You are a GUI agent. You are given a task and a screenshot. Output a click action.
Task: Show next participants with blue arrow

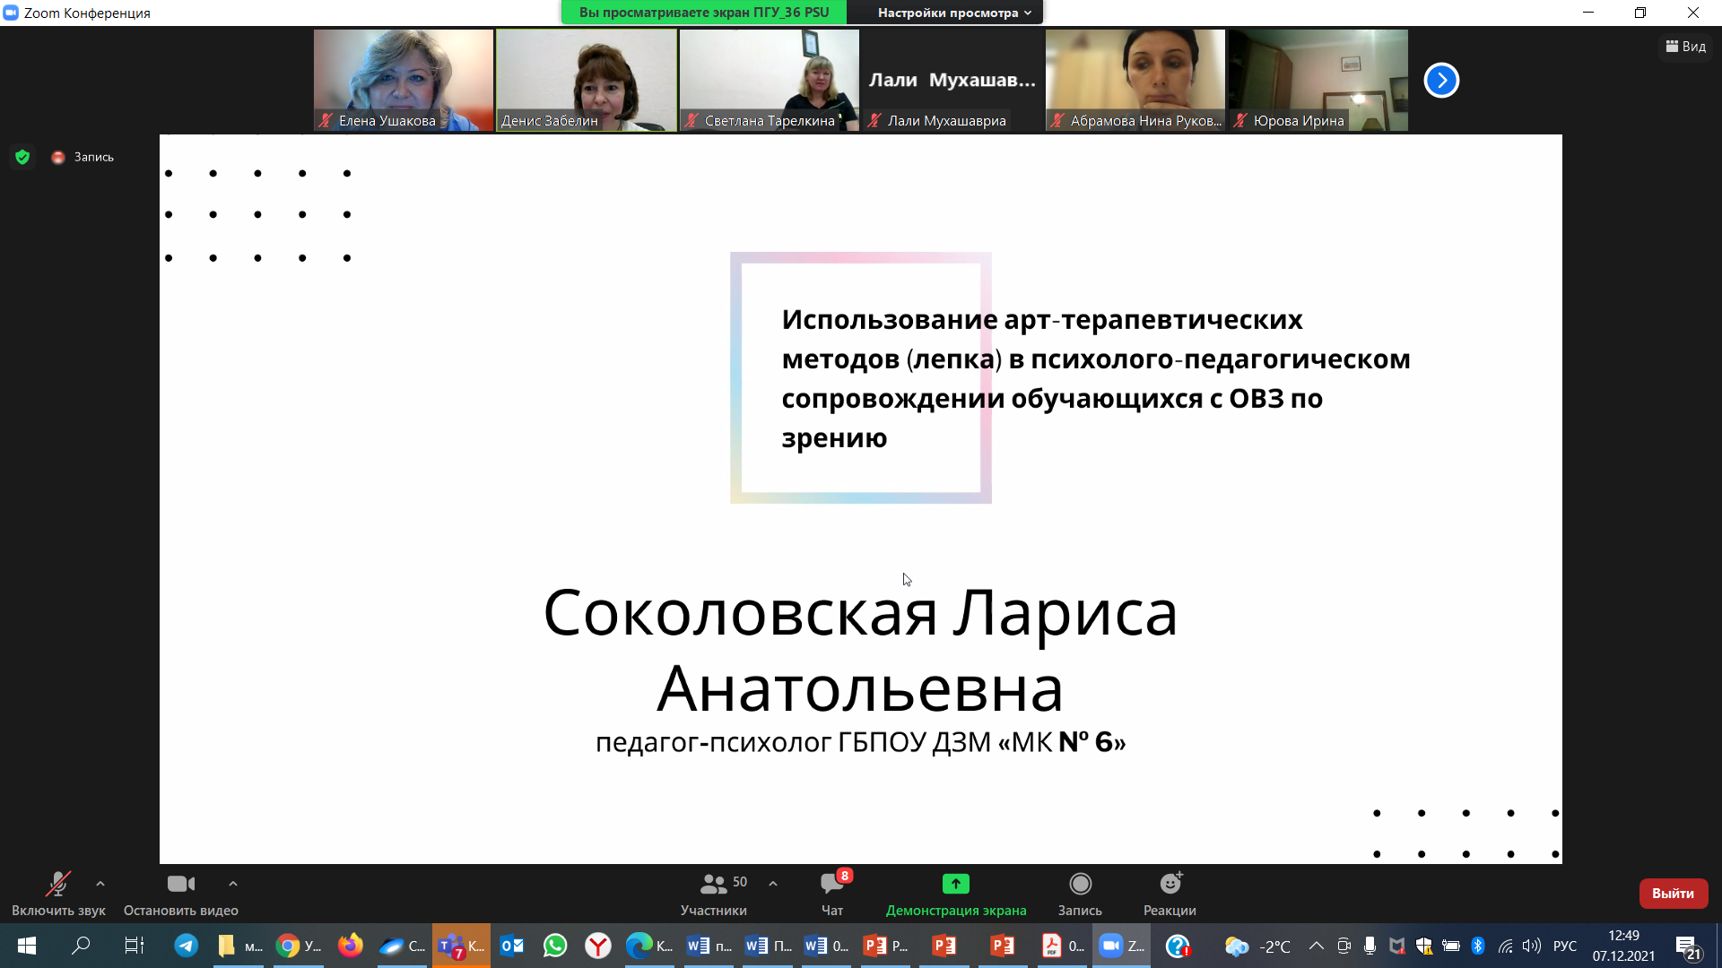(1441, 81)
